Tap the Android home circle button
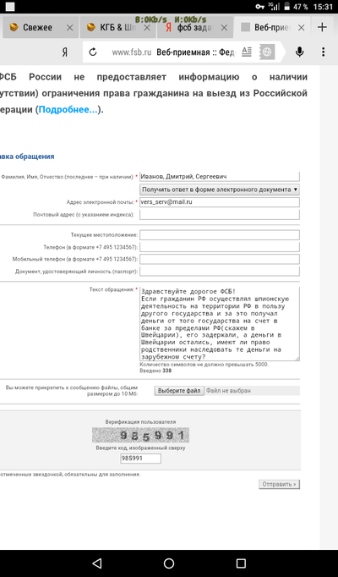The width and height of the screenshot is (338, 577). [x=169, y=563]
